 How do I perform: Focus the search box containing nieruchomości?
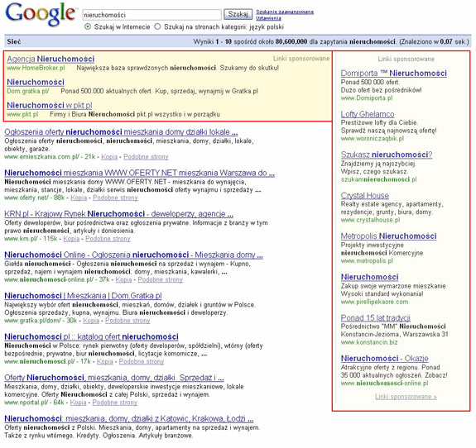tap(151, 15)
